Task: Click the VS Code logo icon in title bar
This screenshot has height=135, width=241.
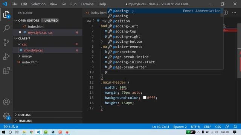Action: [5, 4]
